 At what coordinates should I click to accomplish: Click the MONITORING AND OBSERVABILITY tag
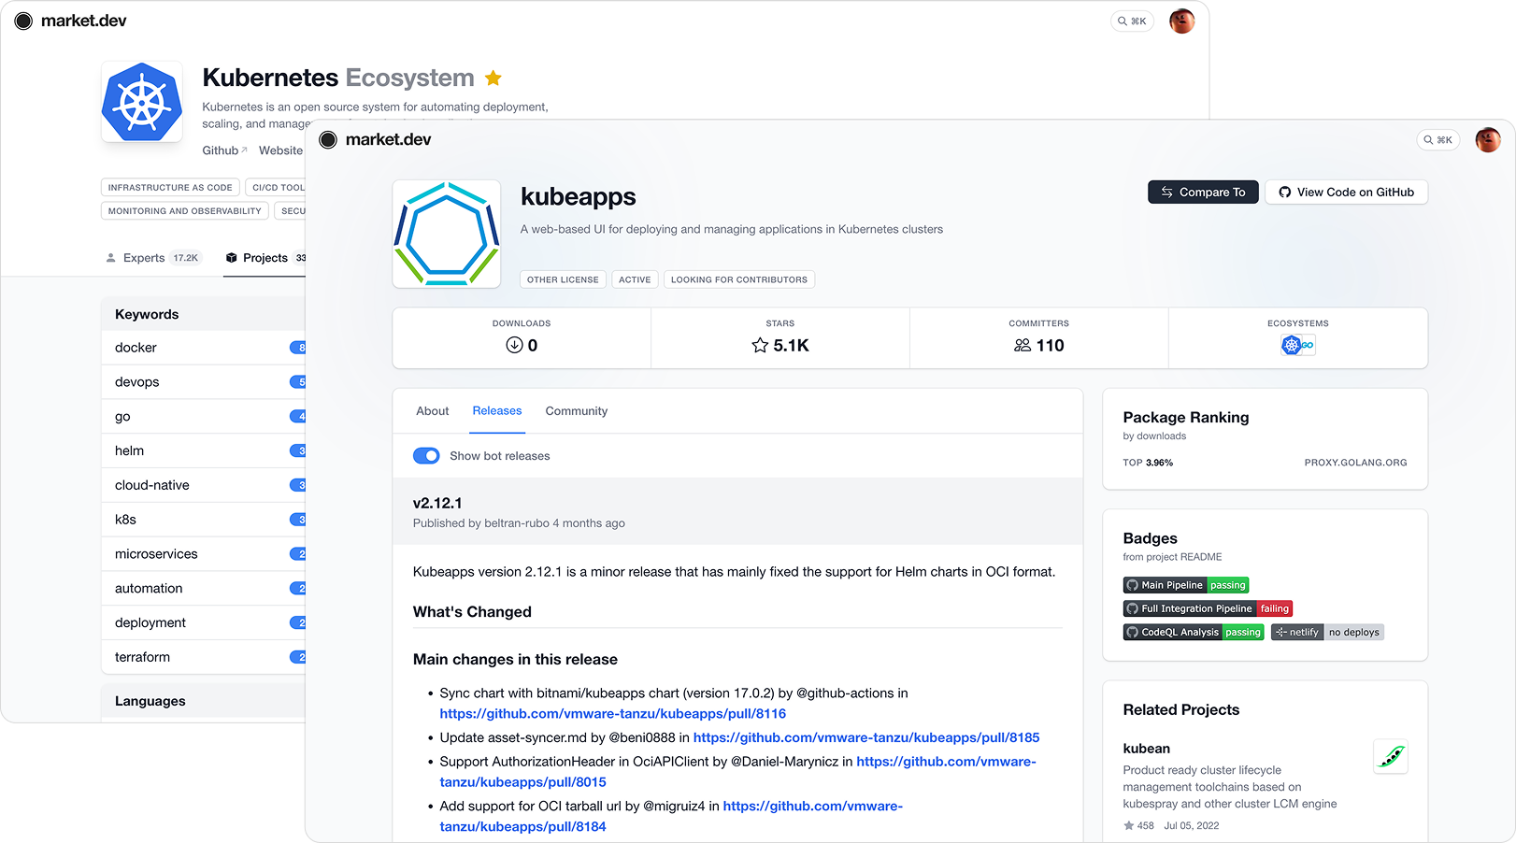tap(185, 211)
